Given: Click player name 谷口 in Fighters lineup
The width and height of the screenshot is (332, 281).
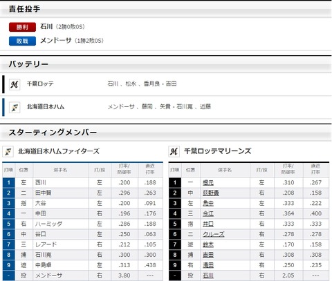Looking at the screenshot, I should coord(40,234).
